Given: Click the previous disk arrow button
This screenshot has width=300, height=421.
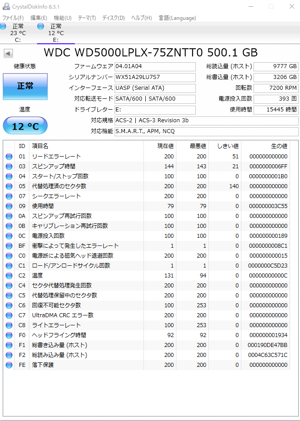Looking at the screenshot, I should click(x=8, y=53).
